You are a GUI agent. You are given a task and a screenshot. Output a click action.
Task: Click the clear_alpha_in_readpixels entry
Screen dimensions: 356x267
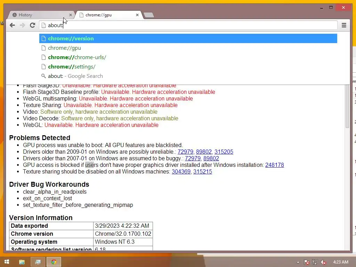[x=55, y=192]
